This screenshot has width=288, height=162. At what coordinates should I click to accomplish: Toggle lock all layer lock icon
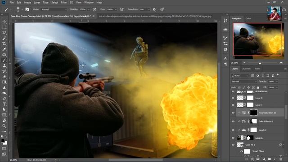click(258, 87)
